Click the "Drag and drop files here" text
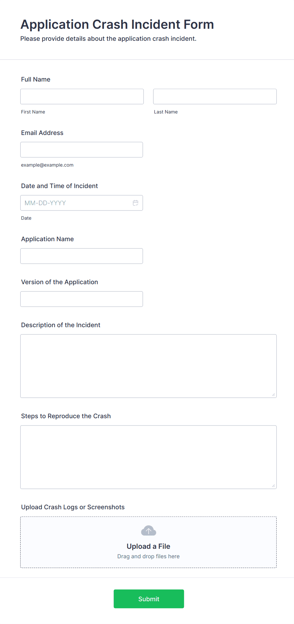Screen dimensions: 294x624 148,556
